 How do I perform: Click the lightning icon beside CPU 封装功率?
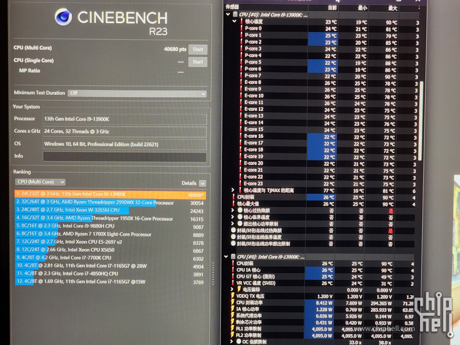(x=233, y=302)
